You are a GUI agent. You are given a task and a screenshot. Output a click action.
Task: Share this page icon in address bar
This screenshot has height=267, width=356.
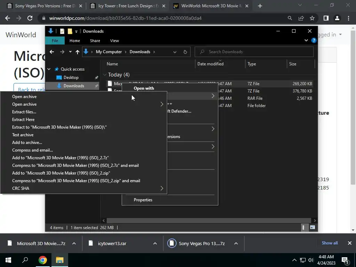(x=301, y=18)
